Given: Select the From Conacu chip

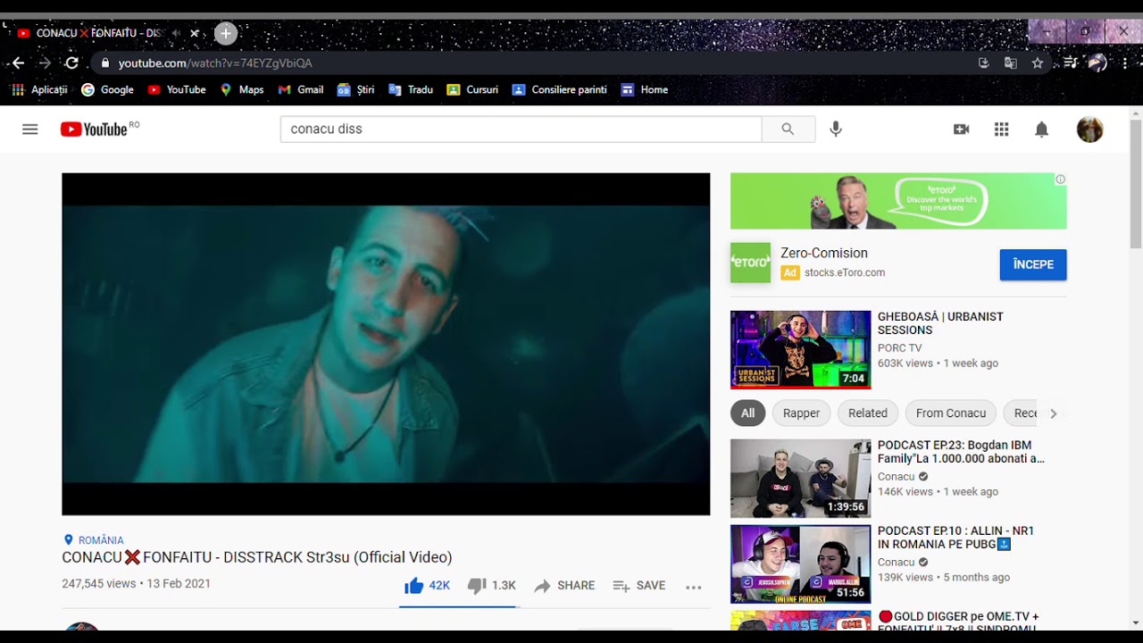Looking at the screenshot, I should click(x=951, y=413).
